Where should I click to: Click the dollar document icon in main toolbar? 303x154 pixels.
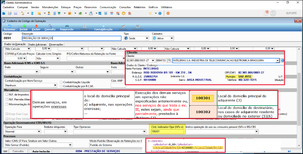click(x=55, y=13)
